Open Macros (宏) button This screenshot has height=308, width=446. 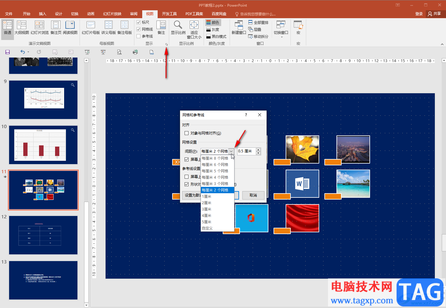(x=298, y=28)
